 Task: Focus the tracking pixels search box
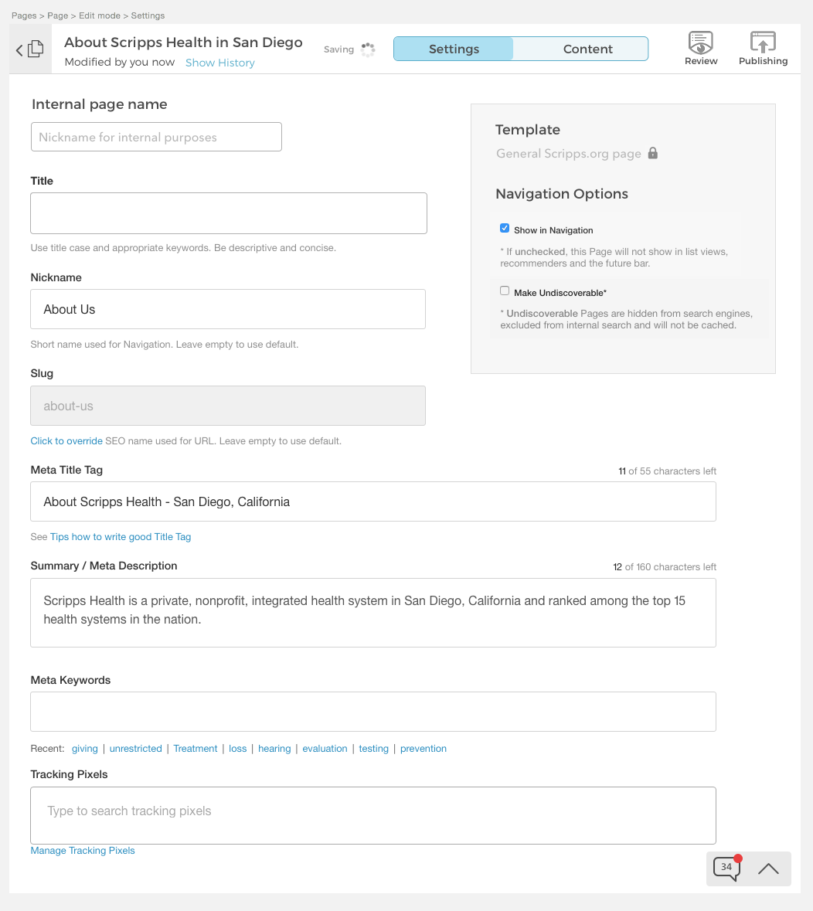373,815
